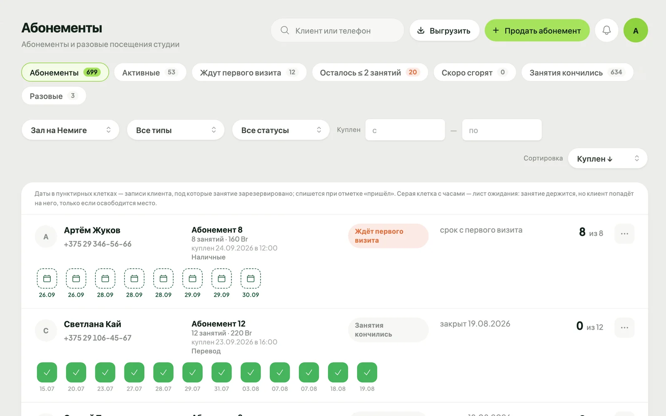Click the purchase date 'по' end field
The width and height of the screenshot is (666, 416).
(502, 130)
